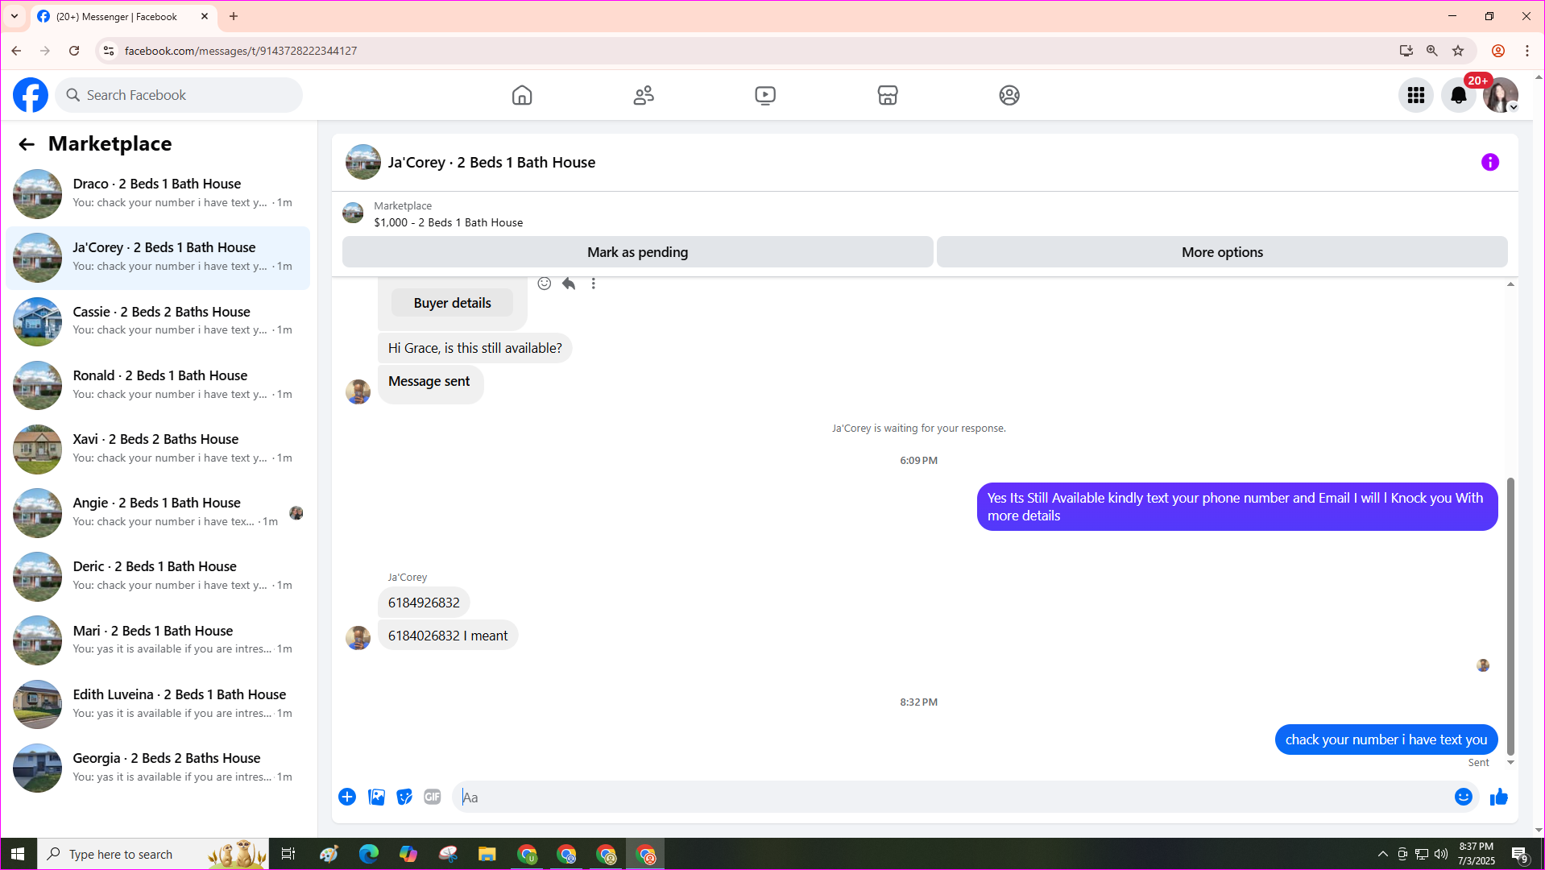Click the chat scrollbar thumb
The image size is (1545, 870).
(1510, 616)
